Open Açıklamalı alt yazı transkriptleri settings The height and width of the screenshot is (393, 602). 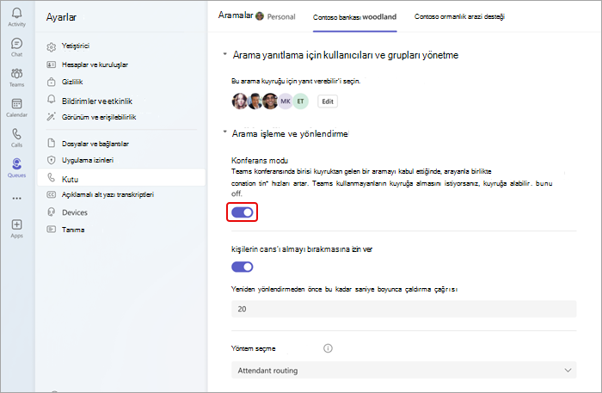click(107, 194)
